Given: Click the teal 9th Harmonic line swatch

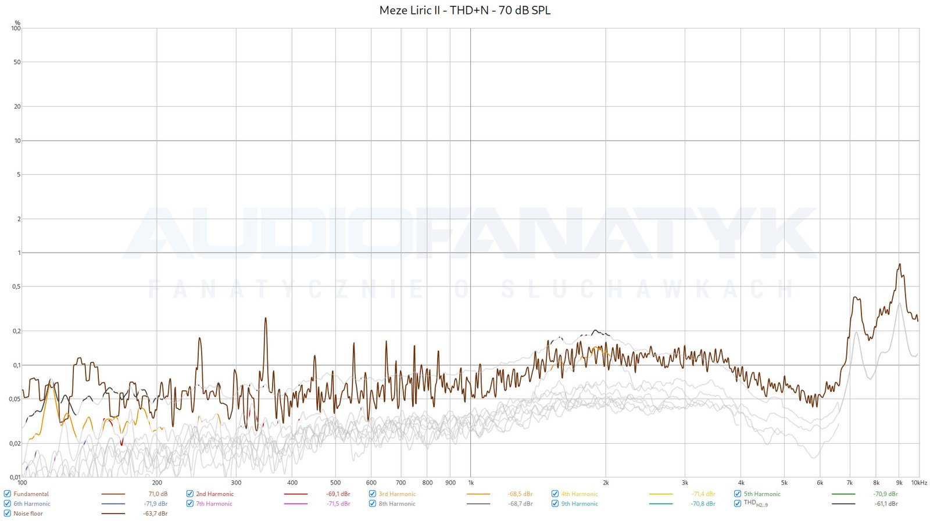Looking at the screenshot, I should click(x=661, y=504).
